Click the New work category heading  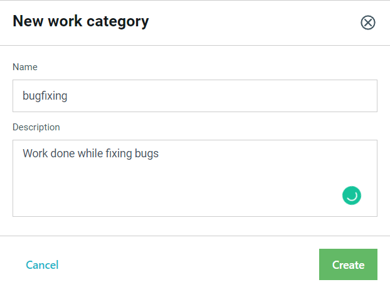[81, 21]
